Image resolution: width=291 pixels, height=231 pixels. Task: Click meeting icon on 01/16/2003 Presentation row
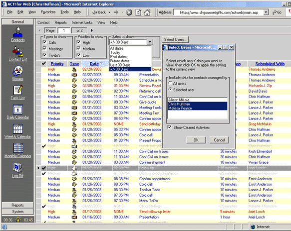tap(74, 217)
